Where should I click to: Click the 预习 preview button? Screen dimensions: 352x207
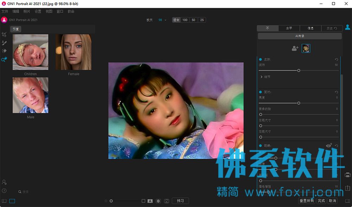click(180, 201)
